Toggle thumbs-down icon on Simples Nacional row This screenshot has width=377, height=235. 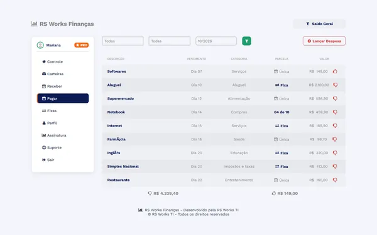point(334,167)
